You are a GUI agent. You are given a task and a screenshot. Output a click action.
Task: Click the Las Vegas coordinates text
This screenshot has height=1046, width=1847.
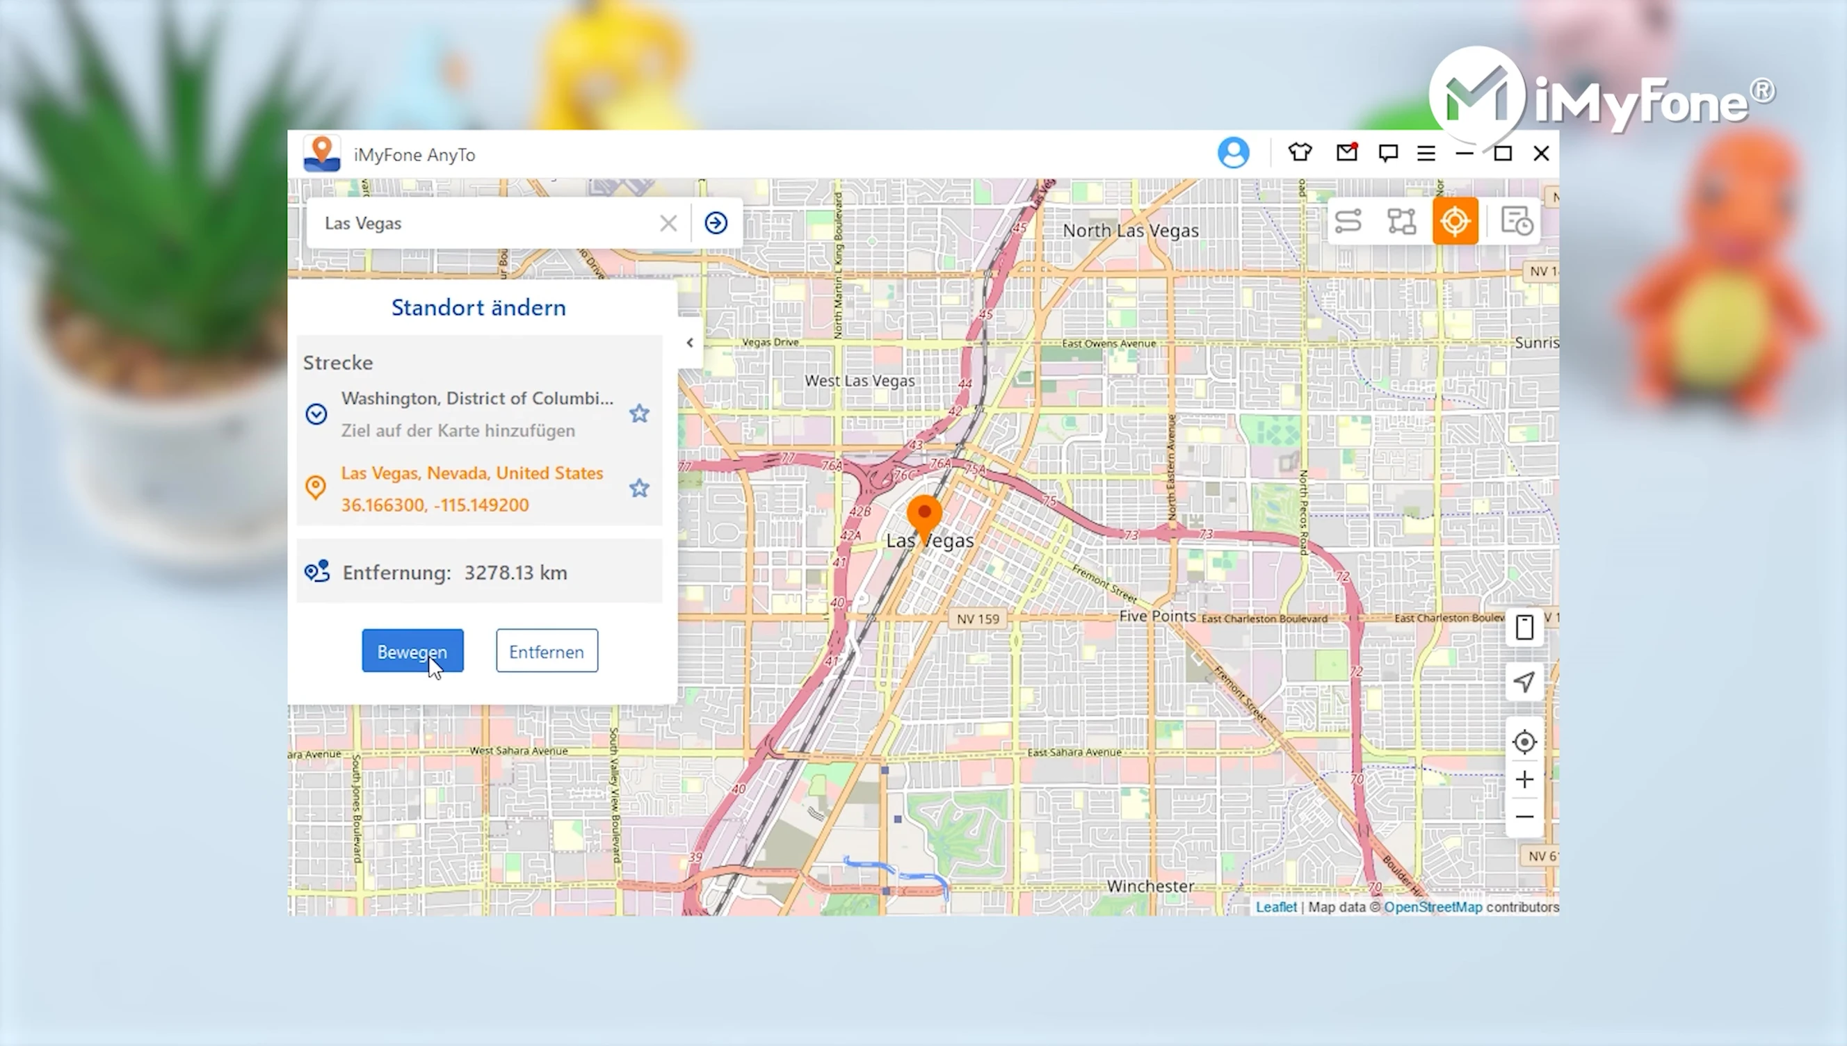tap(435, 505)
